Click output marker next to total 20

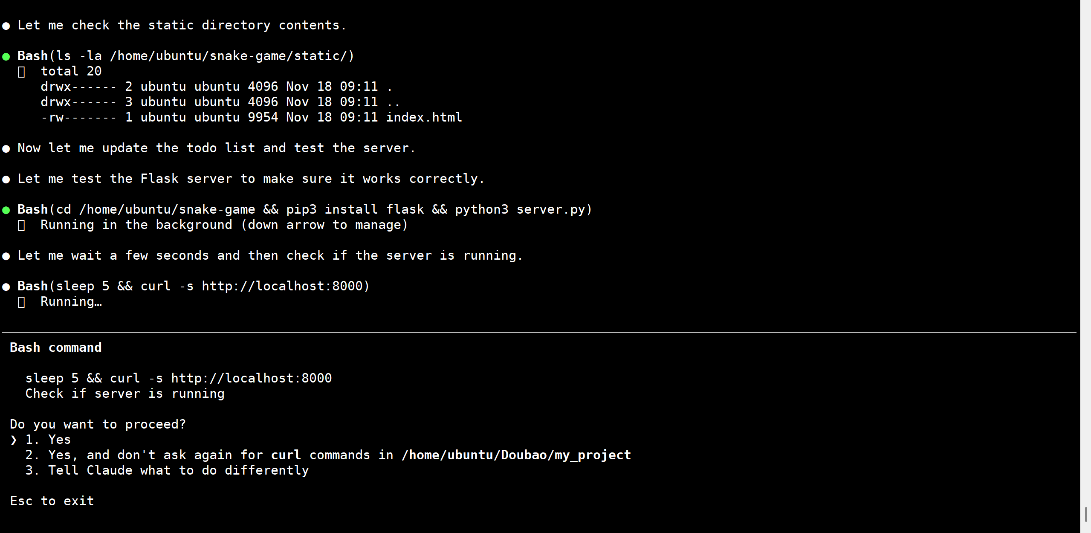[21, 72]
